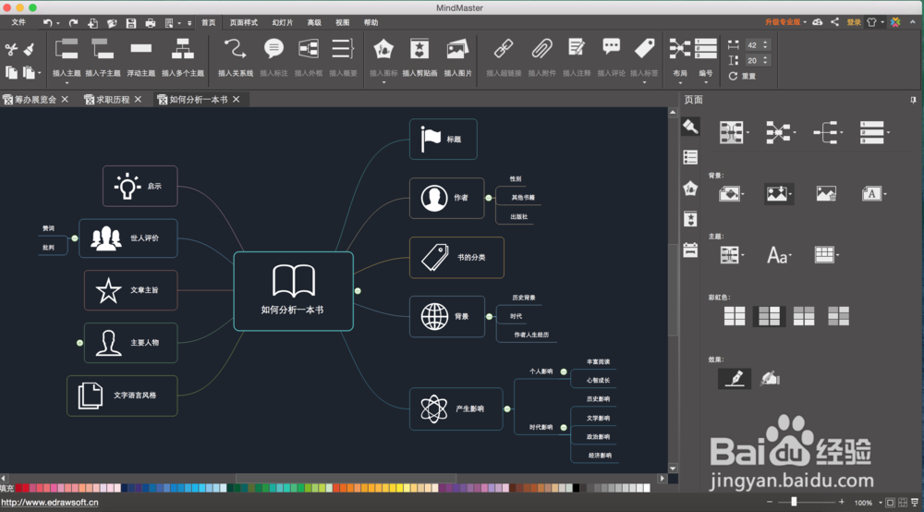This screenshot has height=512, width=924.
Task: Click the zoom slider handle
Action: [794, 502]
